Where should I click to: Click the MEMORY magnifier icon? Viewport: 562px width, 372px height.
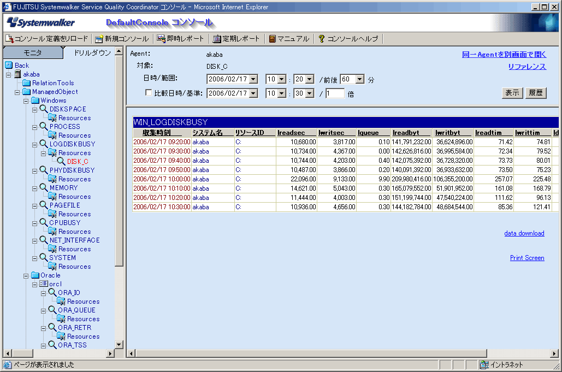point(44,187)
